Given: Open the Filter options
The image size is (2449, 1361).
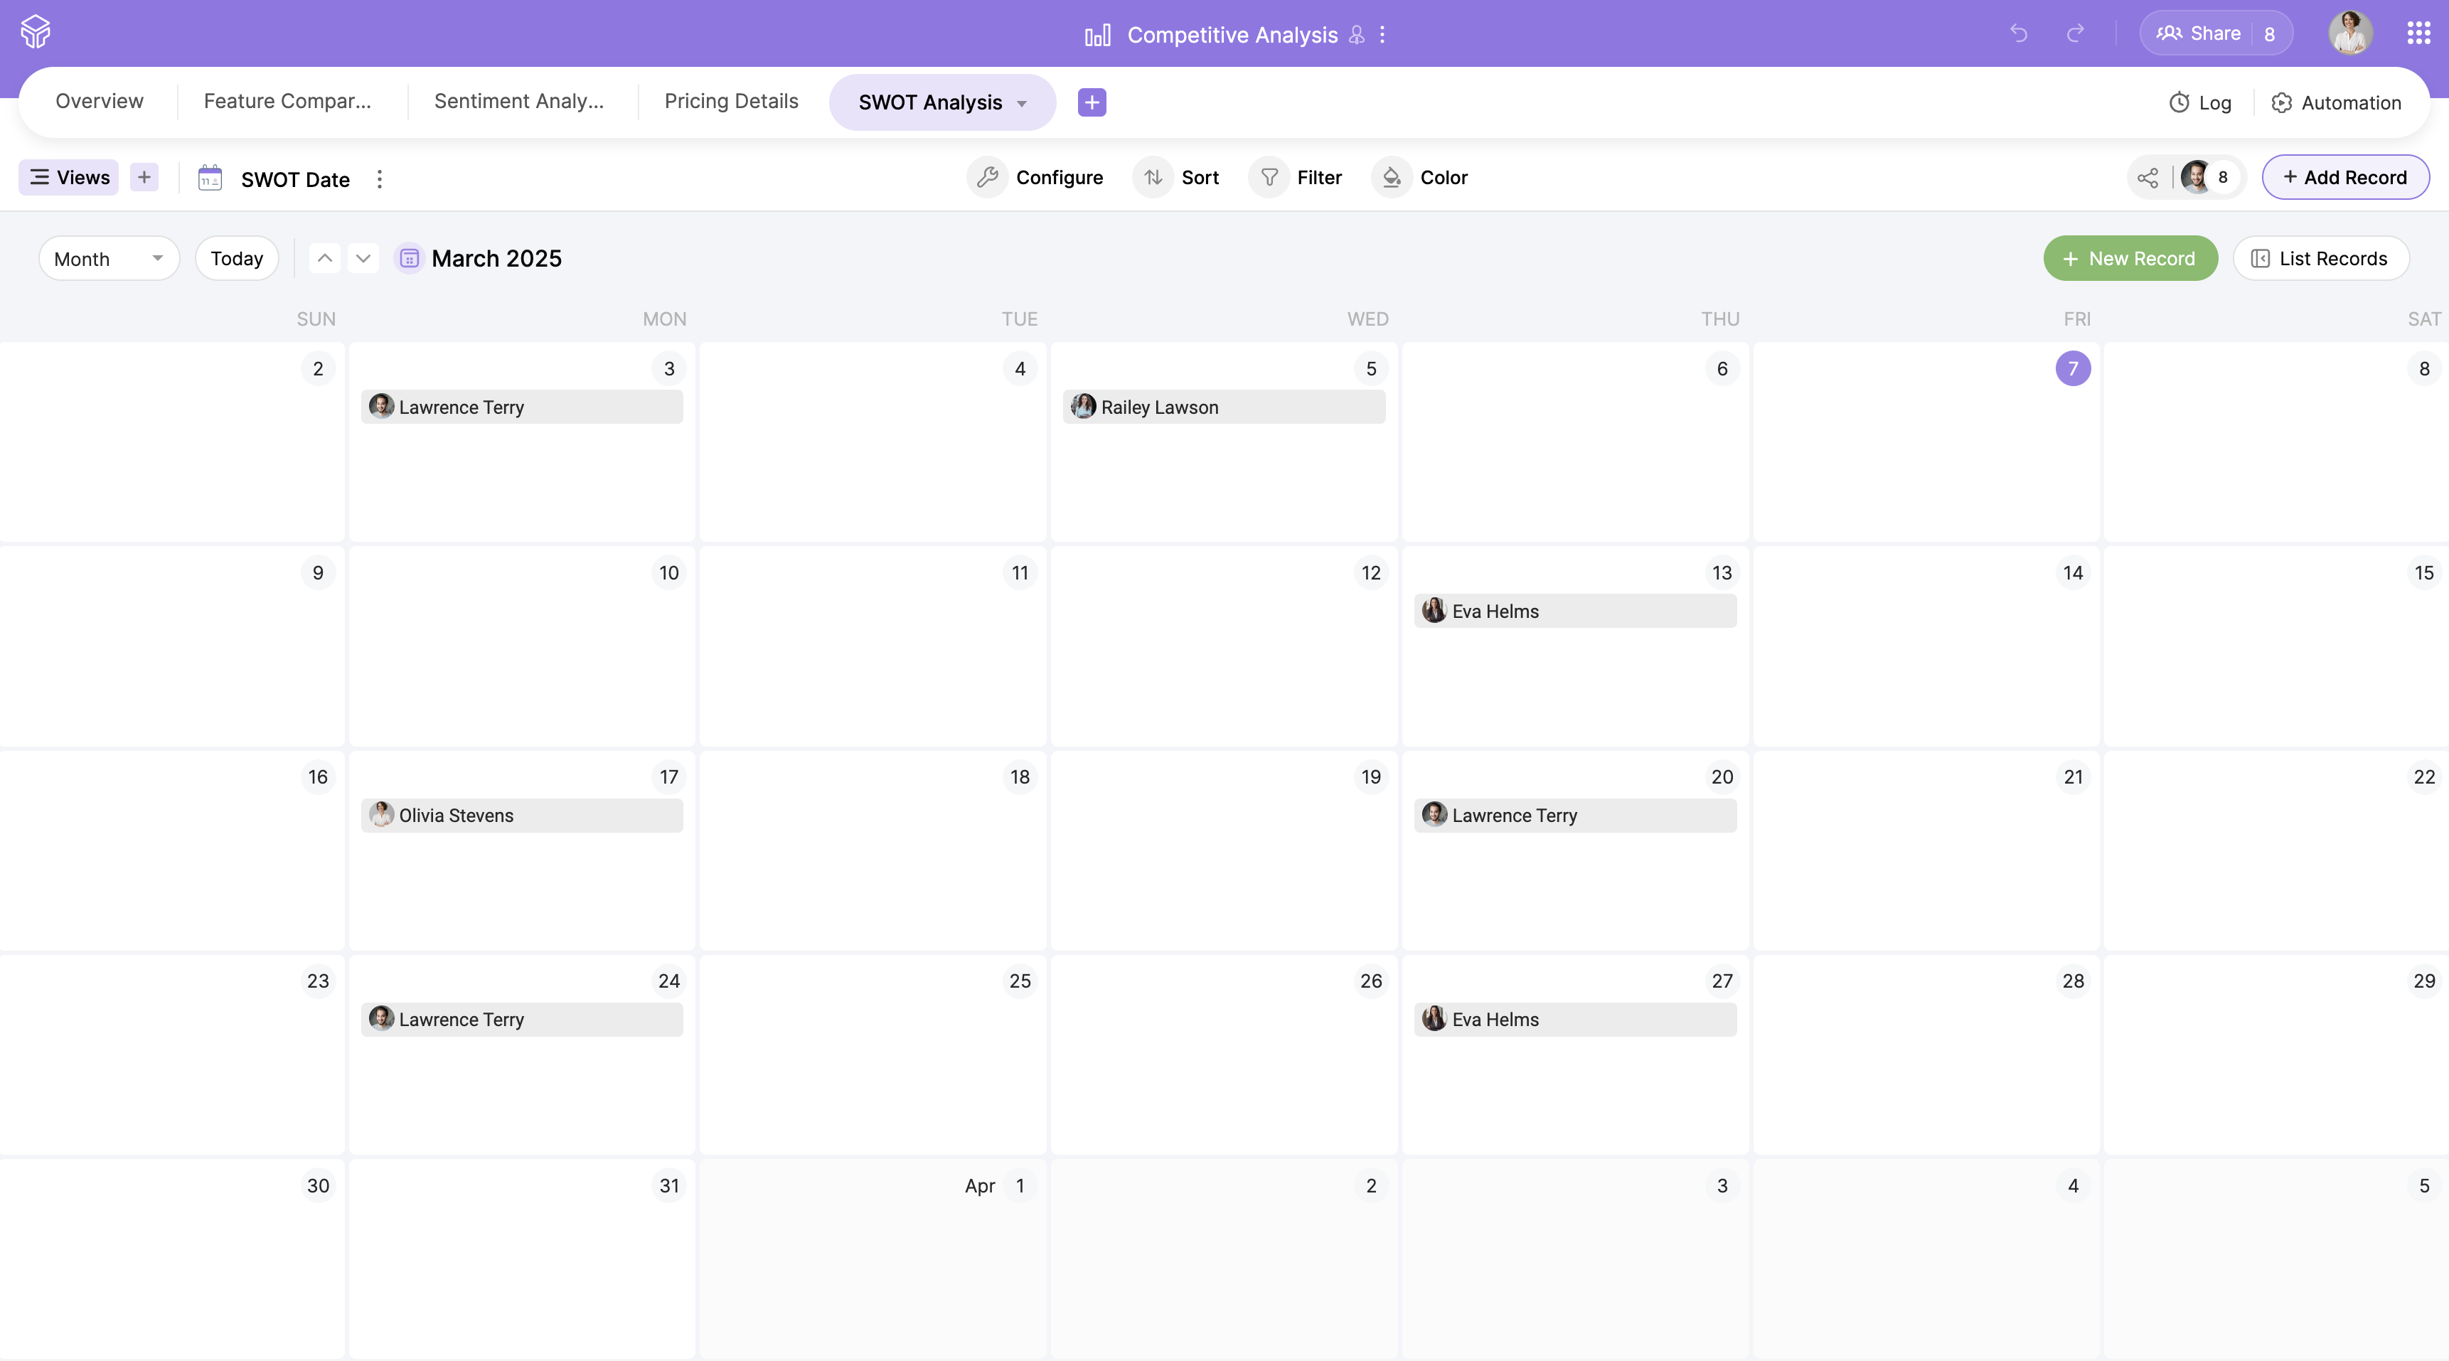Looking at the screenshot, I should pyautogui.click(x=1296, y=177).
